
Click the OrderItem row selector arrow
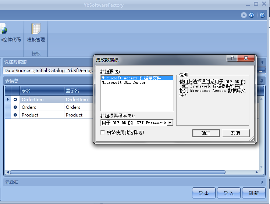[8, 99]
